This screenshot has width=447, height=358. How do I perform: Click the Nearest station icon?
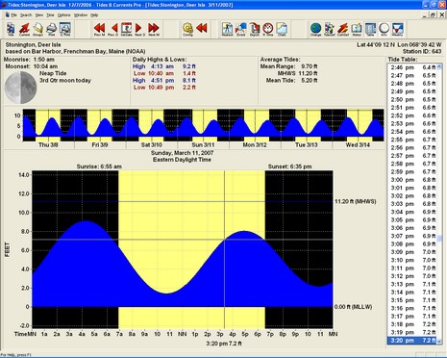pyautogui.click(x=228, y=29)
